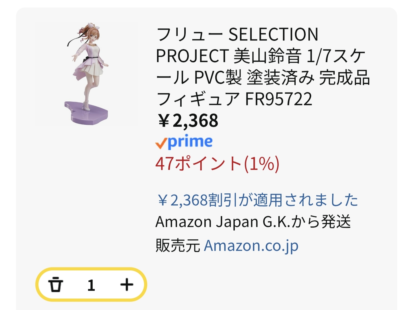
Task: Click the ¥2,368割引が適用されました discount notice
Action: coord(257,200)
